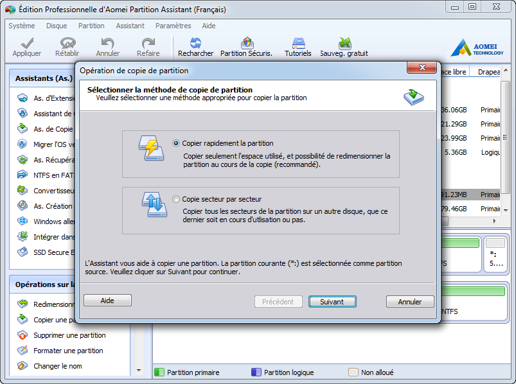Open Partition Sécuris. from the toolbar
The width and height of the screenshot is (516, 384).
pos(247,42)
